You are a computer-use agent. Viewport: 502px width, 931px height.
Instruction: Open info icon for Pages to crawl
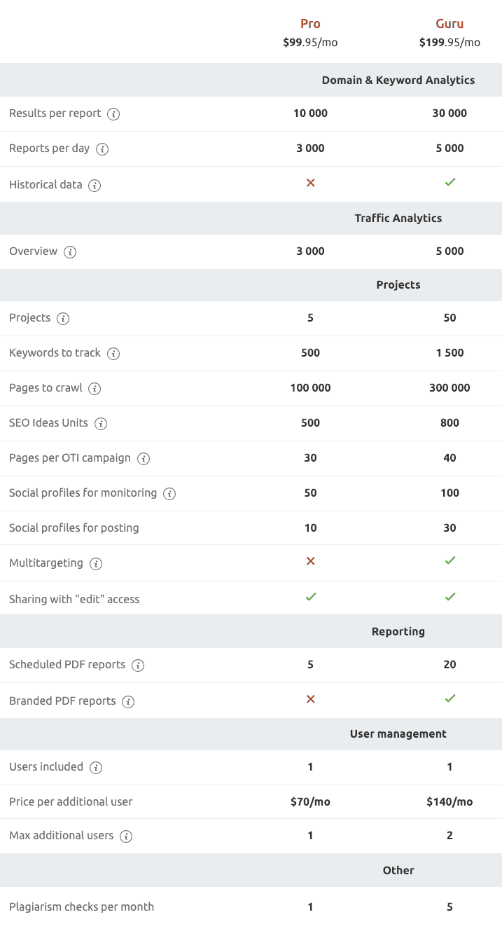click(x=95, y=389)
